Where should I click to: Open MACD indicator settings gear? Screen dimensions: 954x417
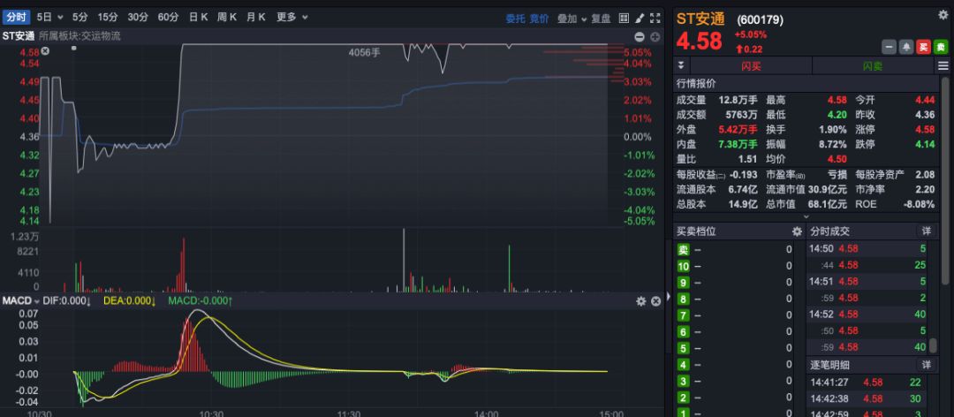(640, 300)
